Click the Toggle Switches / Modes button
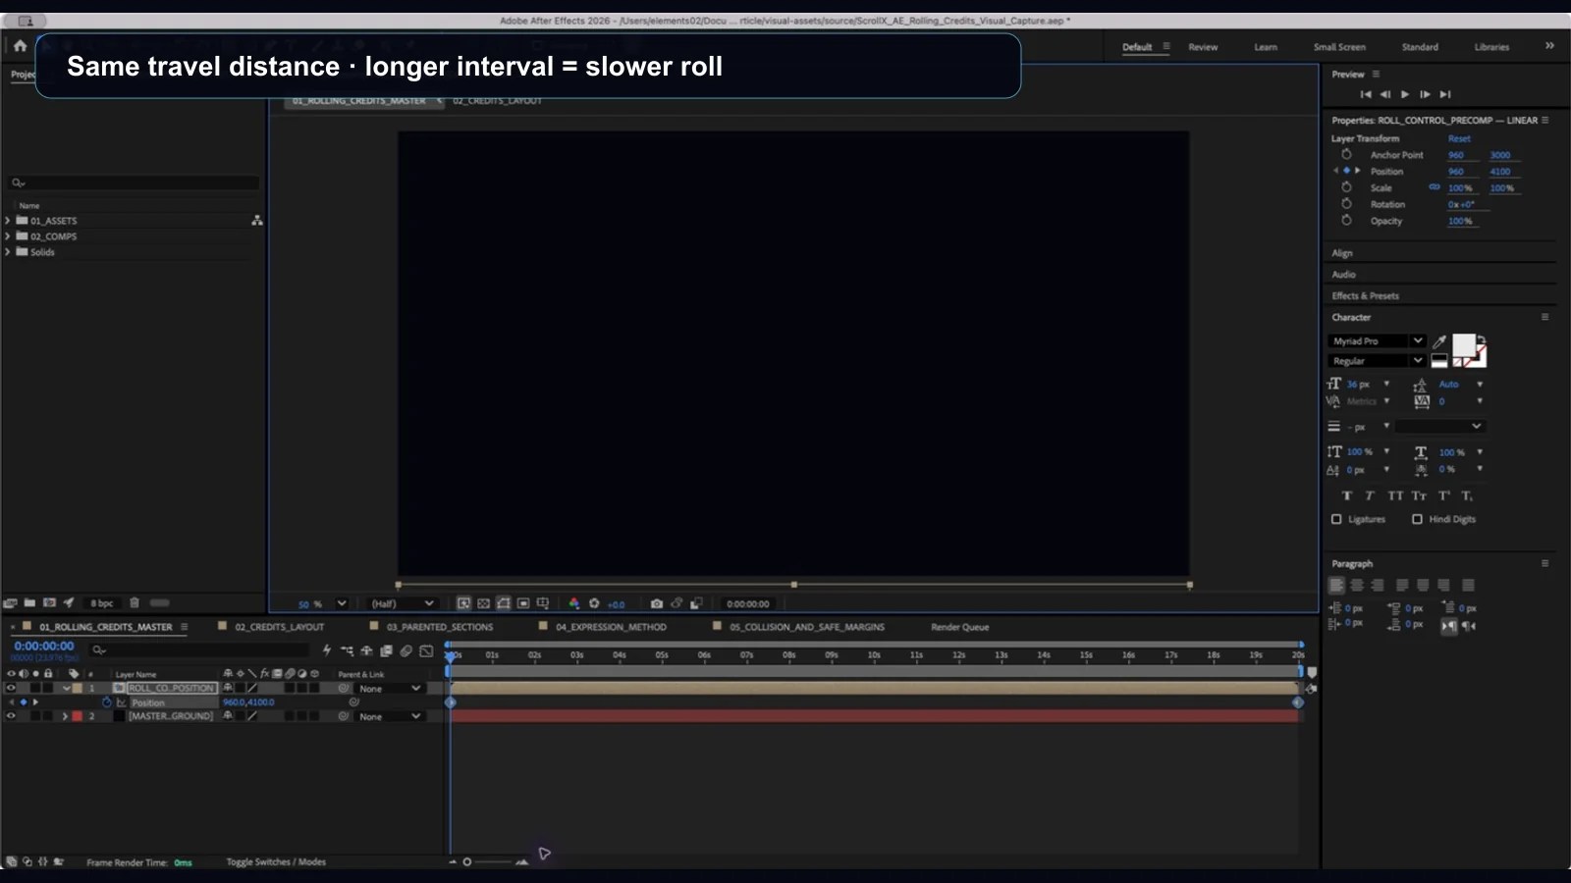The width and height of the screenshot is (1571, 883). pyautogui.click(x=276, y=861)
